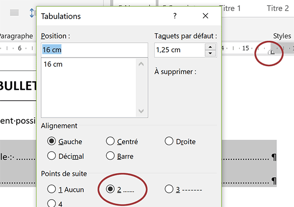Select leader option 1 Aucun
This screenshot has width=294, height=207.
click(51, 189)
